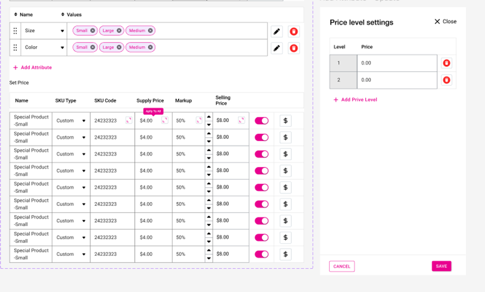Open the Size attribute name dropdown

[62, 31]
